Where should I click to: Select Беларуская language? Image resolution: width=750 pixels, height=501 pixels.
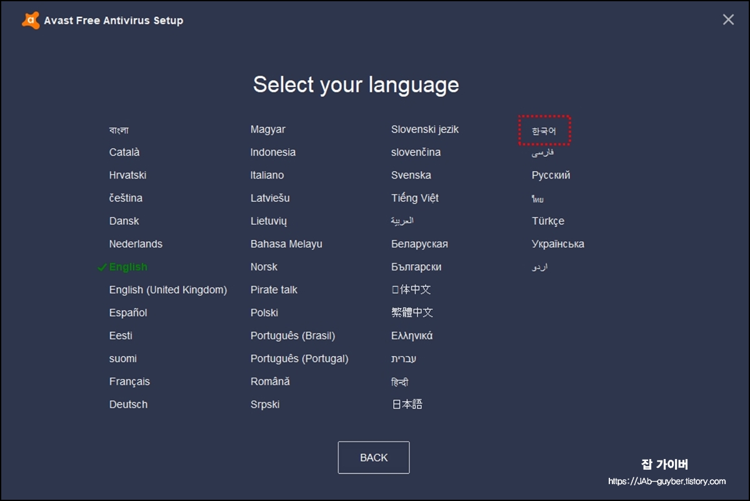coord(419,244)
